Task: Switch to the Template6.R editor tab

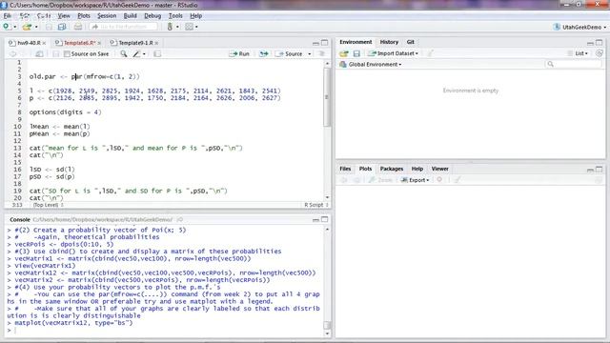Action: 77,43
